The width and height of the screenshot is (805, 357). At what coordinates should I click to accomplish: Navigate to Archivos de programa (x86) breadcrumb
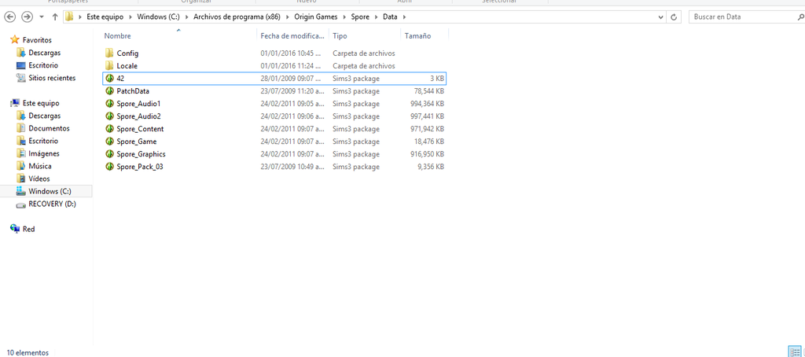[x=237, y=17]
